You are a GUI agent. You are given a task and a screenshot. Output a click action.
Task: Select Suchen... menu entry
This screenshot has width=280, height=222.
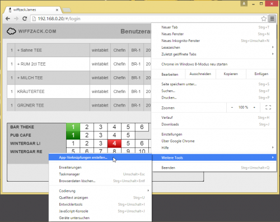pyautogui.click(x=213, y=91)
